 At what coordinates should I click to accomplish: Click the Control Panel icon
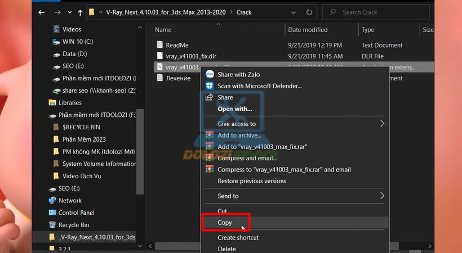(x=52, y=213)
